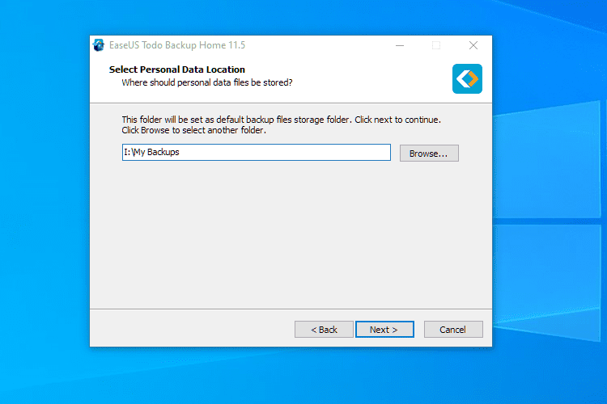The width and height of the screenshot is (607, 404).
Task: Click the EaseUS Todo Backup title bar icon
Action: click(99, 45)
